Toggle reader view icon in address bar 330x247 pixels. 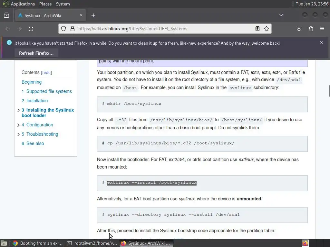(x=257, y=29)
